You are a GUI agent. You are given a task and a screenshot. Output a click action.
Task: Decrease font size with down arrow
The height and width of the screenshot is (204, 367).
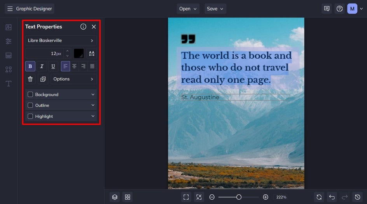click(x=67, y=56)
